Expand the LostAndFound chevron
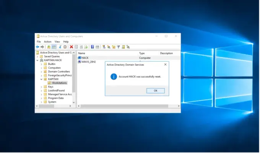 [x=41, y=91]
